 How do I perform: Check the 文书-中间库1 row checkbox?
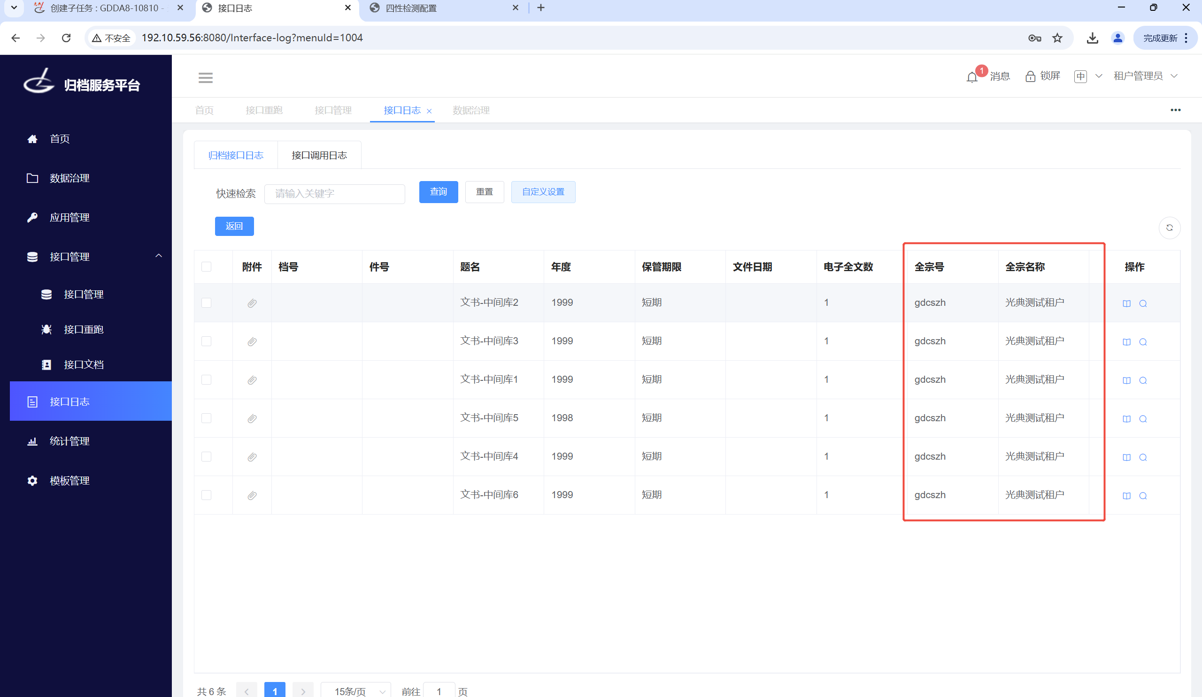tap(206, 380)
